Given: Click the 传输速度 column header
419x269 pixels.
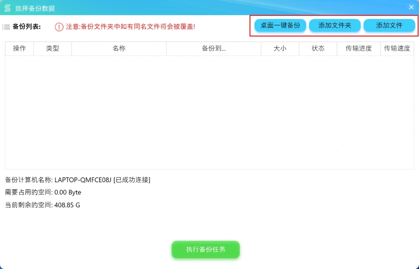Looking at the screenshot, I should click(397, 48).
